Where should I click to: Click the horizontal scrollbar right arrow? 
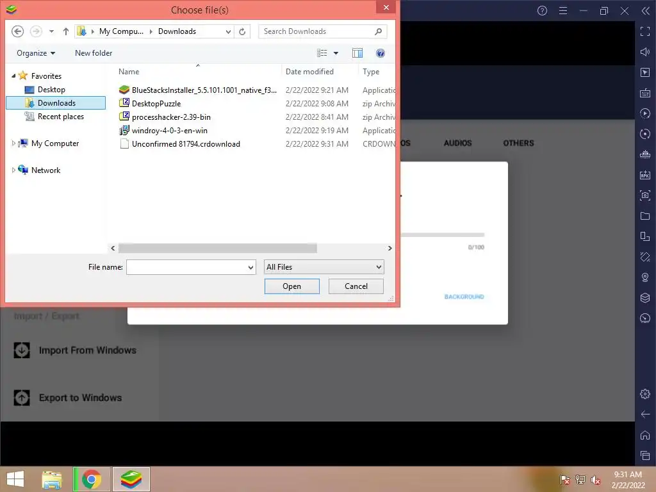pos(389,248)
